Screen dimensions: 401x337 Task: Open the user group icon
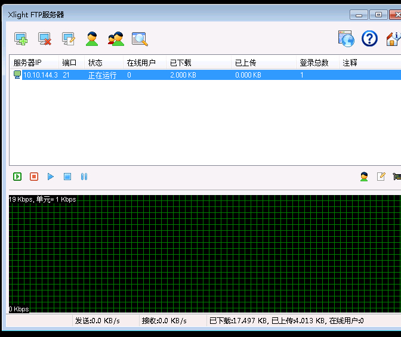pyautogui.click(x=116, y=39)
